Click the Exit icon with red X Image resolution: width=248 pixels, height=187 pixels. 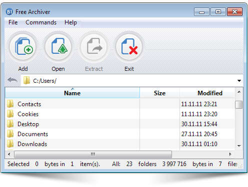coord(129,47)
